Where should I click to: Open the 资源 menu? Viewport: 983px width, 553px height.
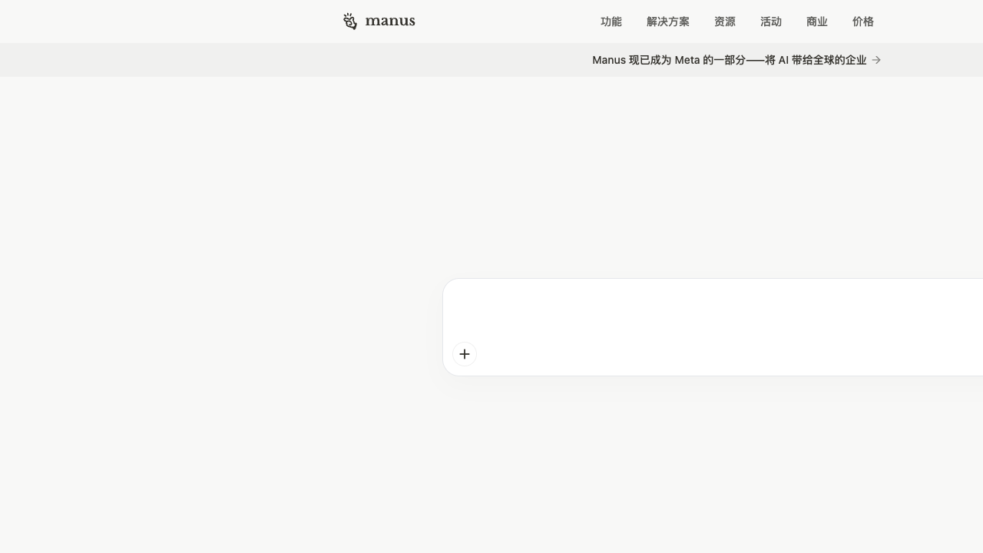pyautogui.click(x=725, y=22)
